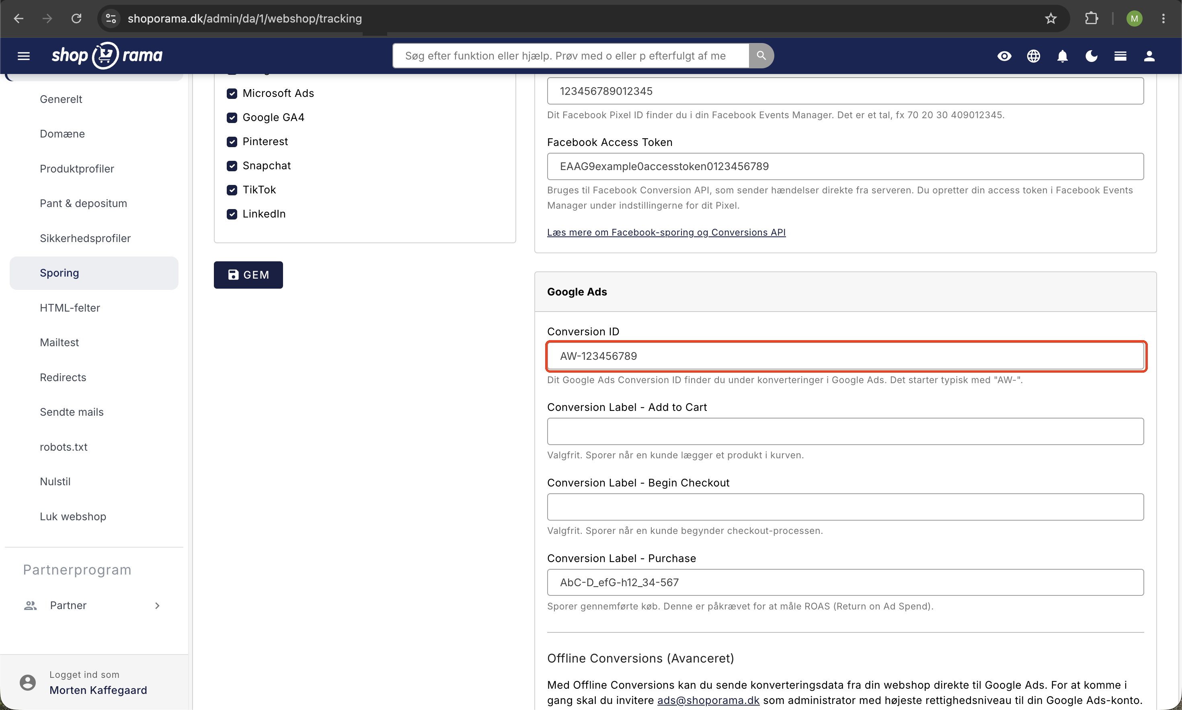Open browser extensions puzzle icon
1182x710 pixels.
click(x=1091, y=18)
